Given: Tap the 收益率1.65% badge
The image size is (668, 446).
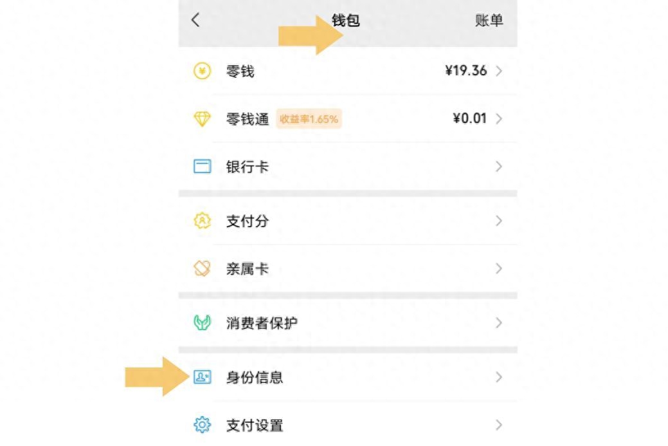Looking at the screenshot, I should pyautogui.click(x=309, y=119).
